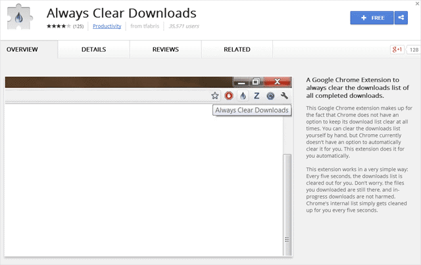
Task: Click the red circular extension icon
Action: point(229,96)
